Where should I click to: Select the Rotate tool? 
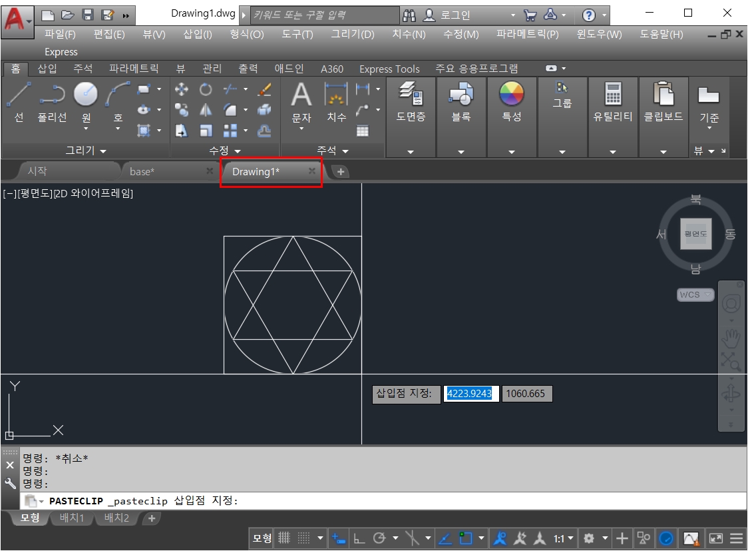point(206,89)
